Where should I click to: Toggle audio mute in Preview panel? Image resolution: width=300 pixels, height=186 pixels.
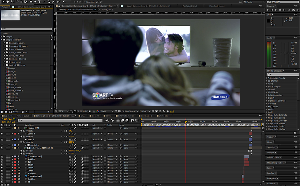(x=289, y=10)
